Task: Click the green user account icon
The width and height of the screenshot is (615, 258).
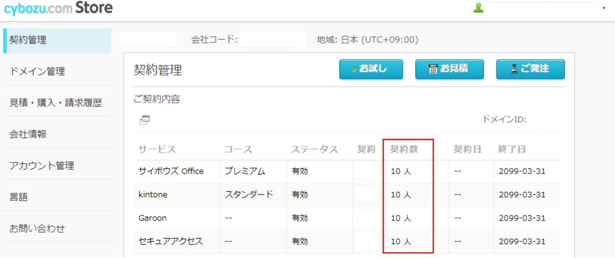Action: click(478, 8)
